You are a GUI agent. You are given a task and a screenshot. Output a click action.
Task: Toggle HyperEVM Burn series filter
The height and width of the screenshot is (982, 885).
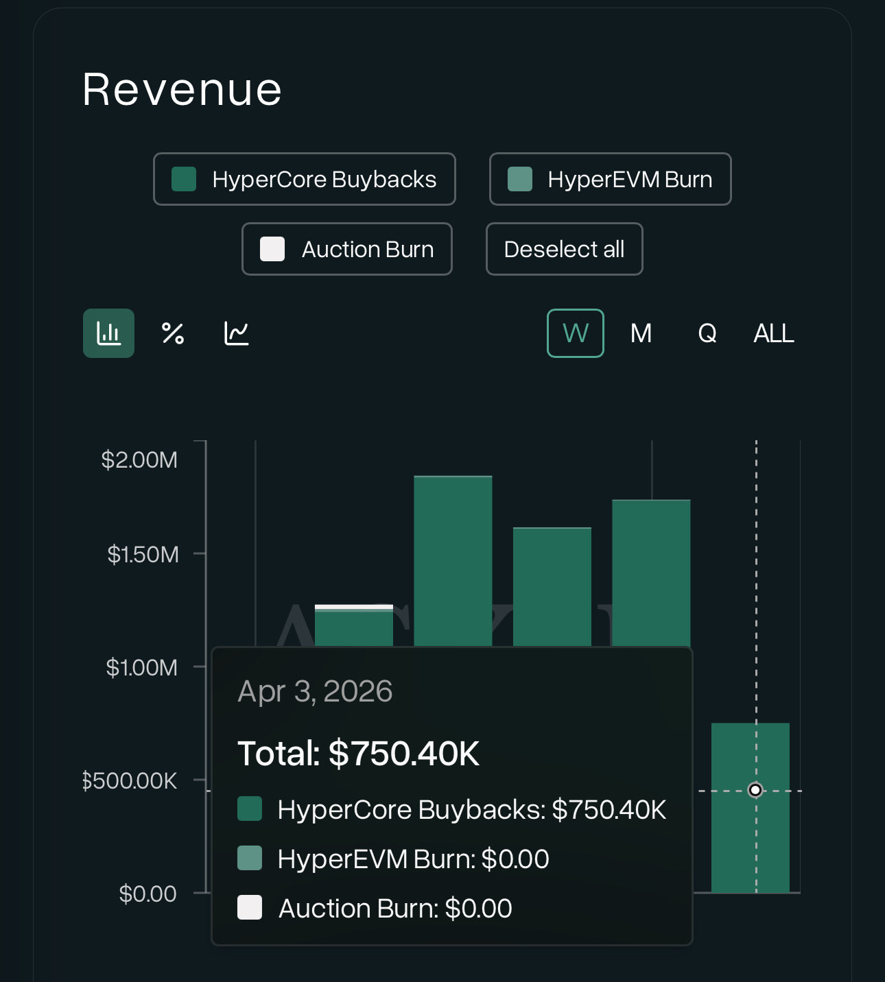[x=610, y=179]
